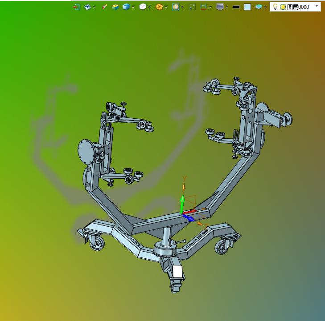This screenshot has height=321, width=325.
Task: Click the right caster wheel of the base
Action: click(222, 247)
